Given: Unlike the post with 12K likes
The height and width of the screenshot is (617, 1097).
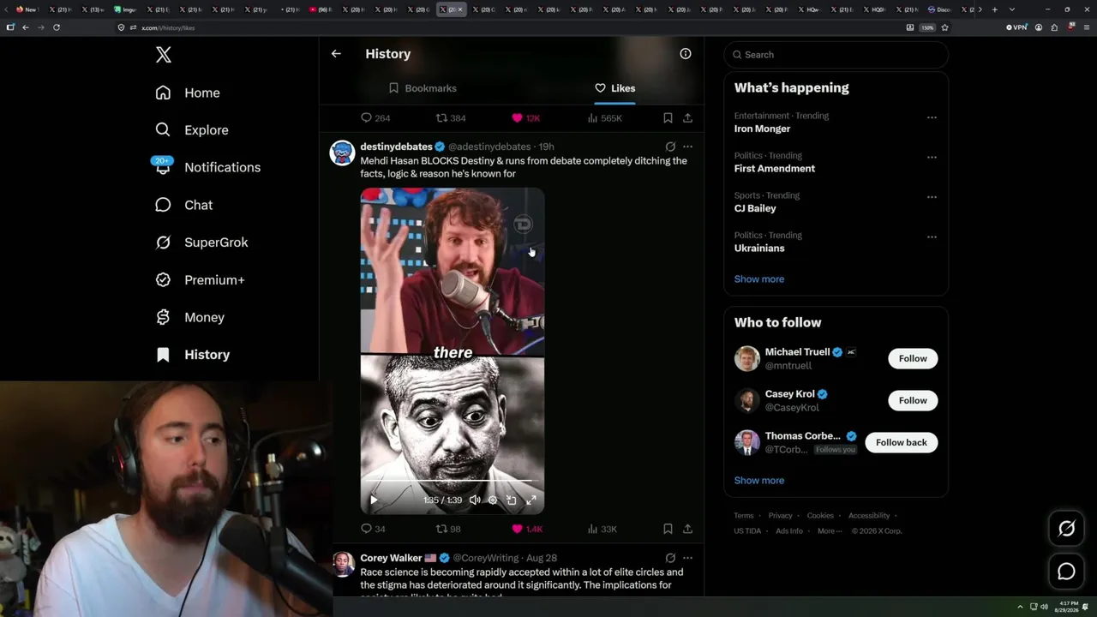Looking at the screenshot, I should [525, 118].
